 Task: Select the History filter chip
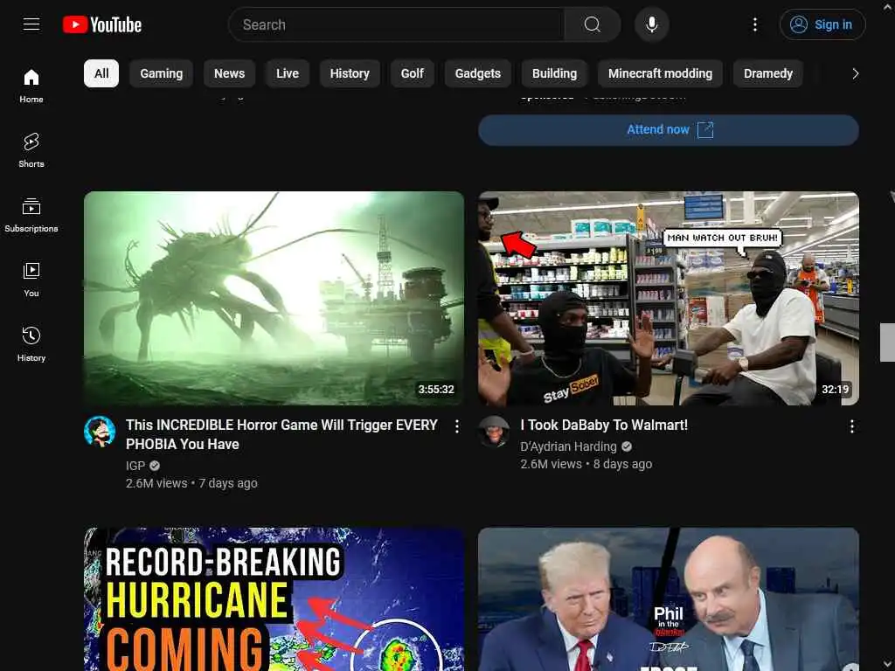point(350,73)
